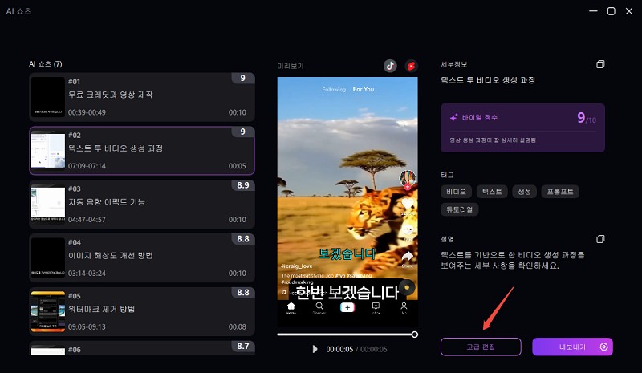The width and height of the screenshot is (642, 373).
Task: Close the AI 쇼츠 window
Action: pos(629,11)
